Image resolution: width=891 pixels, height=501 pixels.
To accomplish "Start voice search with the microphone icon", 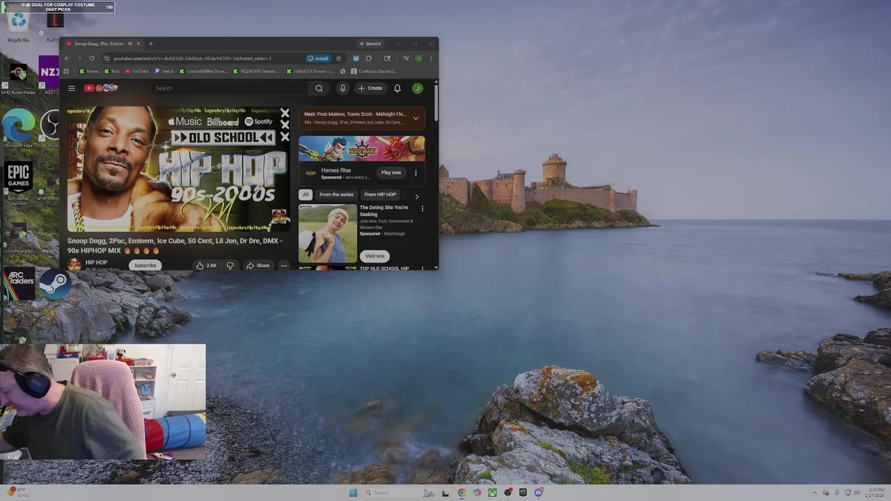I will [x=342, y=88].
